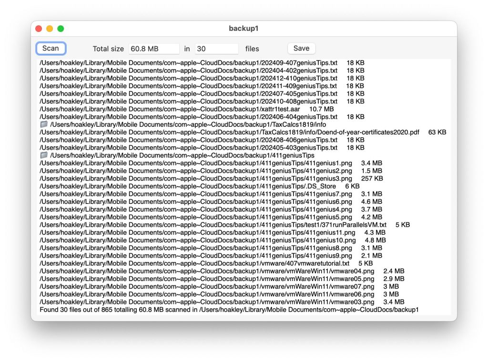Click the green zoom window button
The height and width of the screenshot is (362, 488).
pos(61,29)
